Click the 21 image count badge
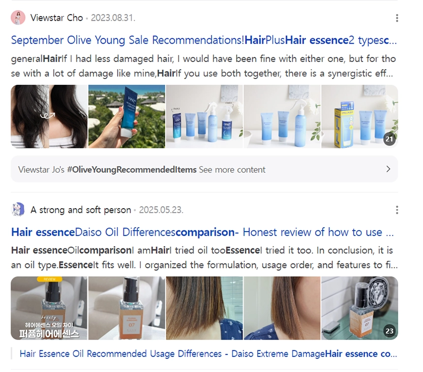423x372 pixels. (389, 139)
